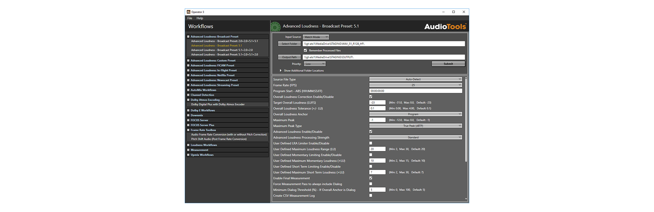Click the Maximum Short Term Loudness 7 field

pos(377,172)
